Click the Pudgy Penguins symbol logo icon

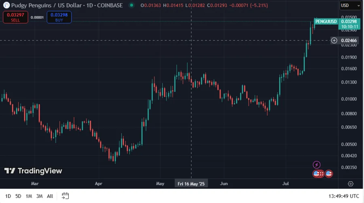click(6, 5)
